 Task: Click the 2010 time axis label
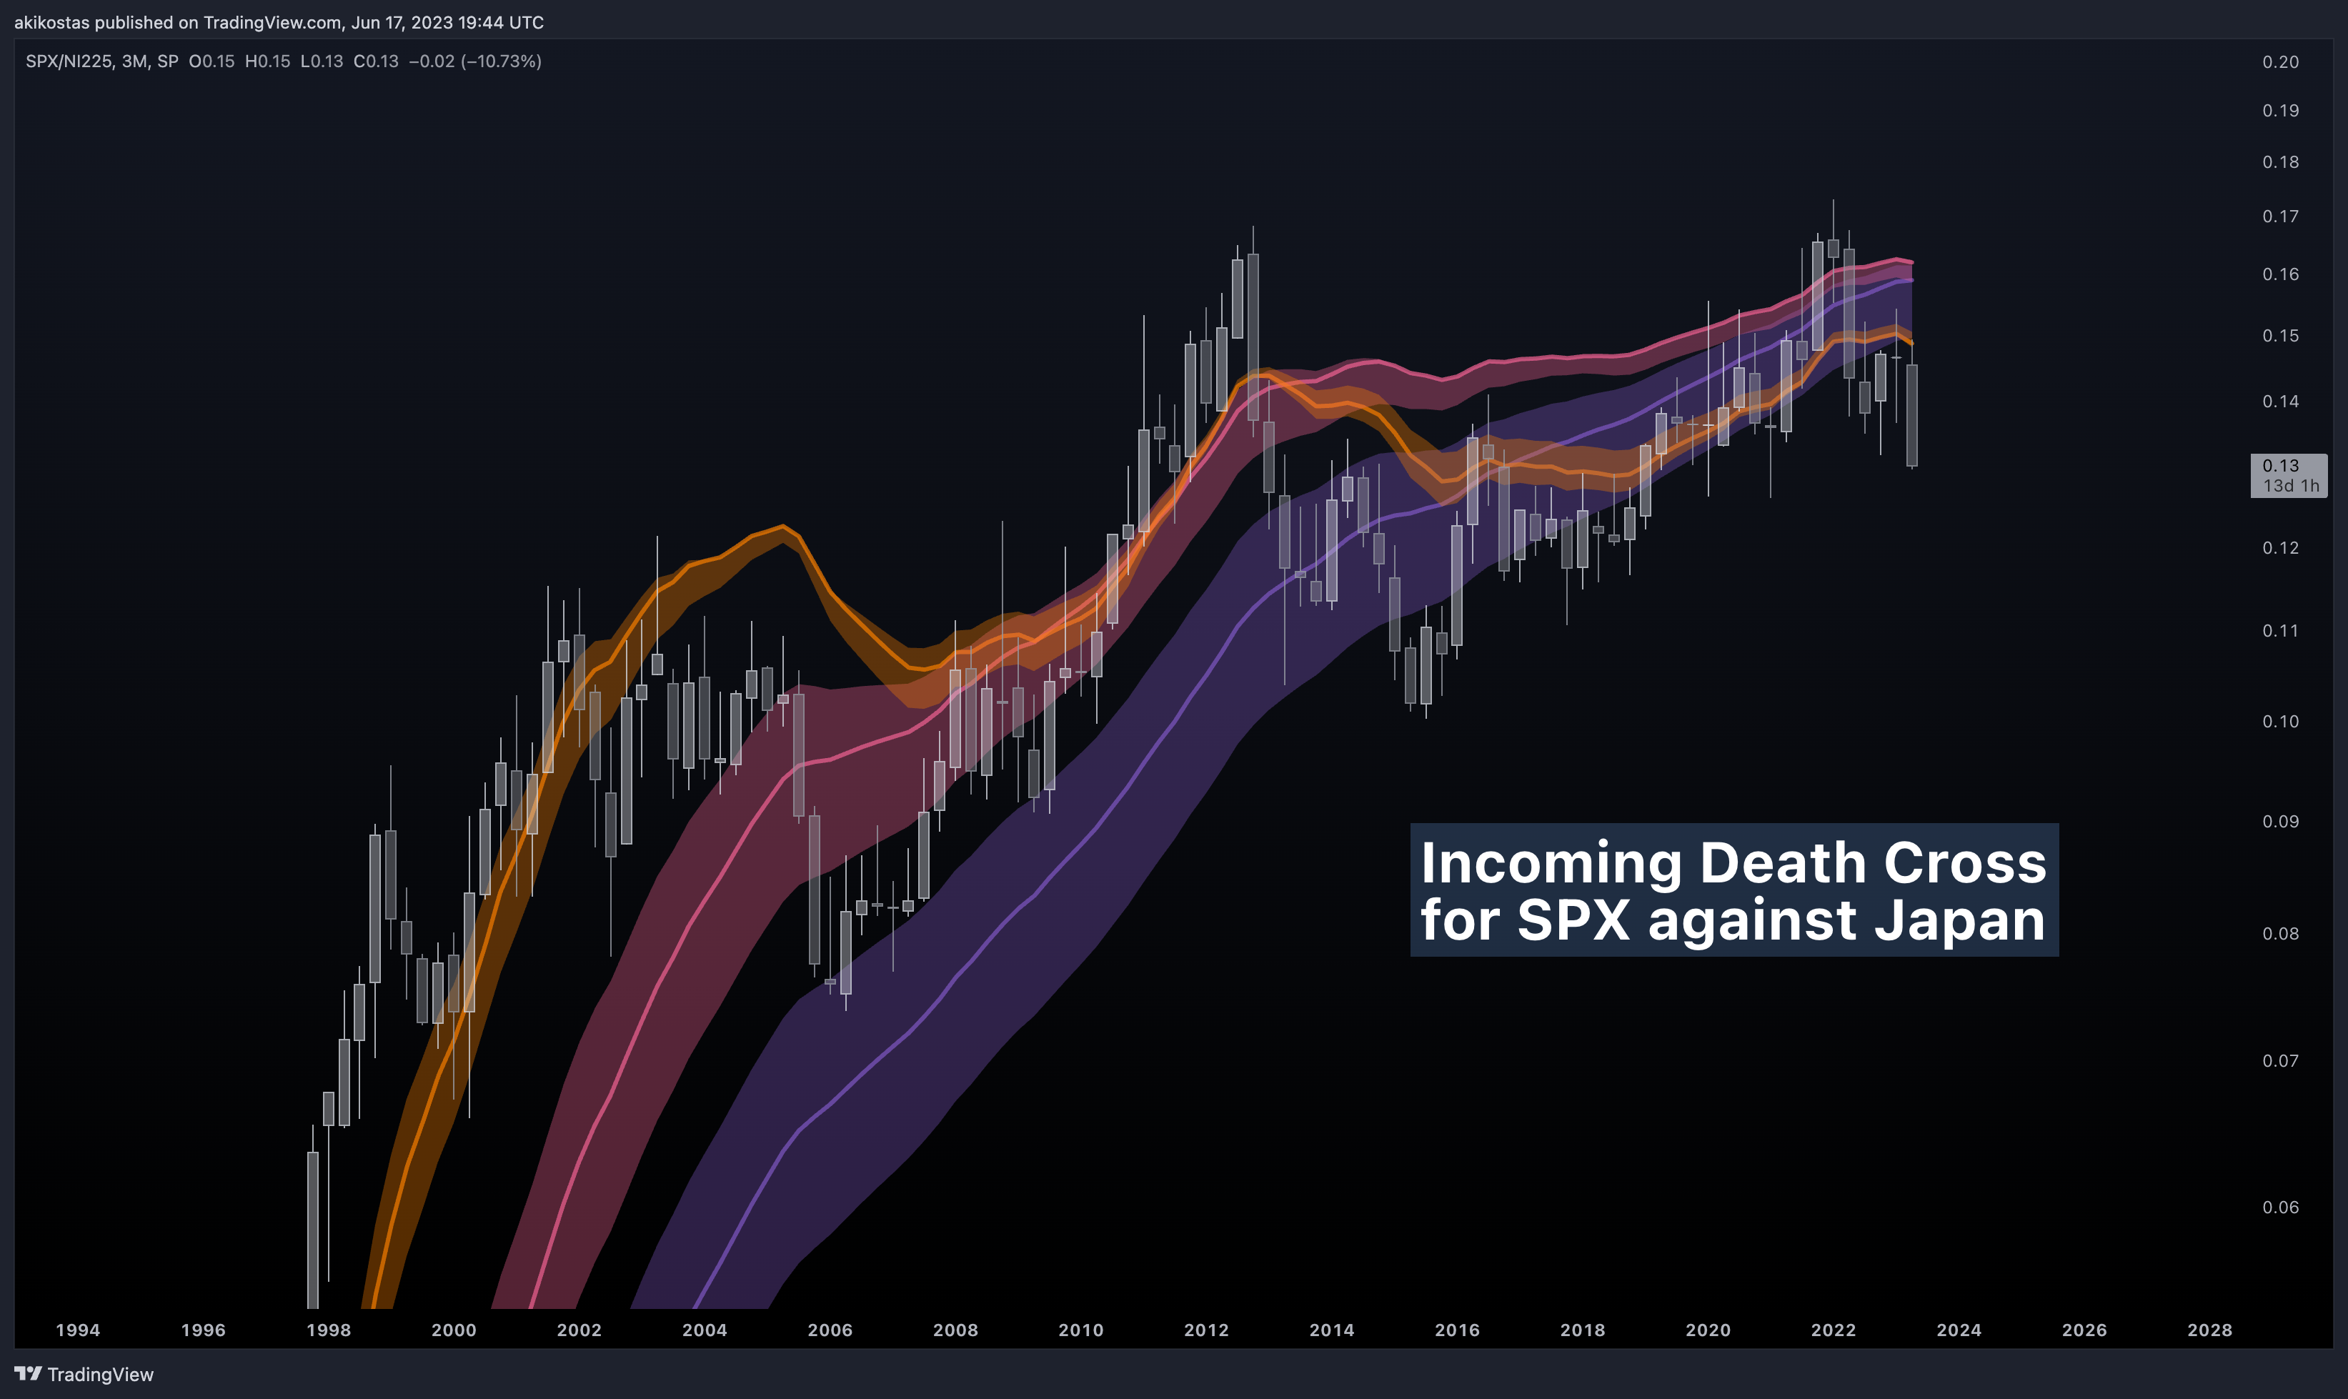tap(1080, 1330)
